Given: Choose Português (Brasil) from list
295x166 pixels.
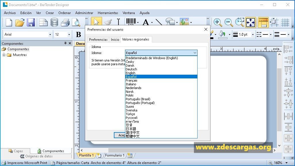Looking at the screenshot, I should coord(161,99).
